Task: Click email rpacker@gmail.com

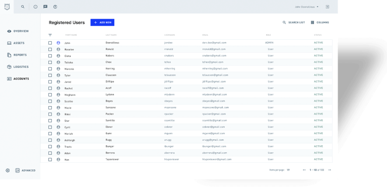Action: tap(214, 114)
